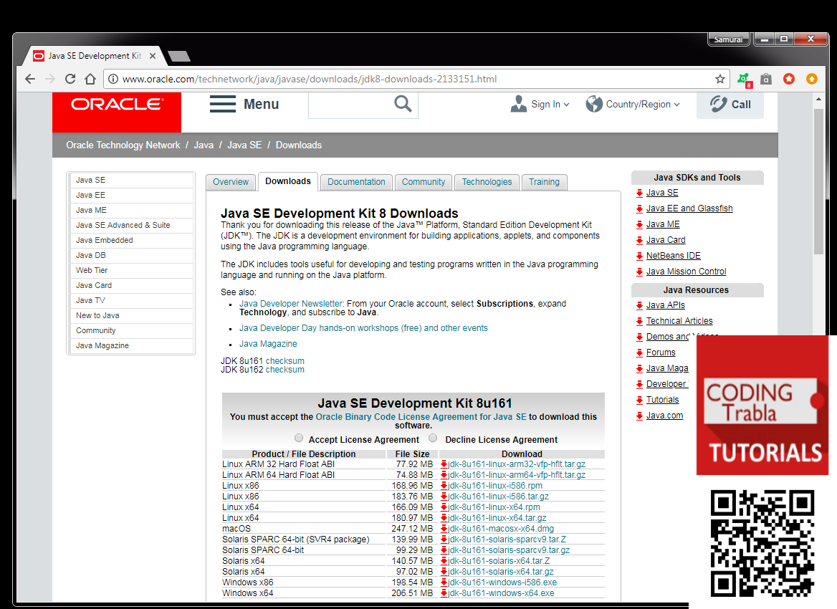The height and width of the screenshot is (609, 837).
Task: Switch to the Overview tab
Action: click(x=231, y=182)
